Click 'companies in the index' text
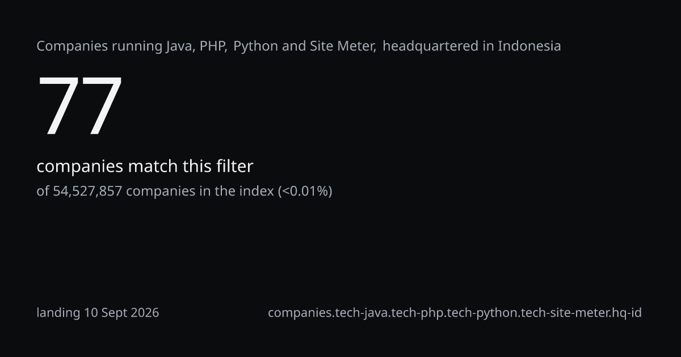Image resolution: width=681 pixels, height=357 pixels. (200, 192)
